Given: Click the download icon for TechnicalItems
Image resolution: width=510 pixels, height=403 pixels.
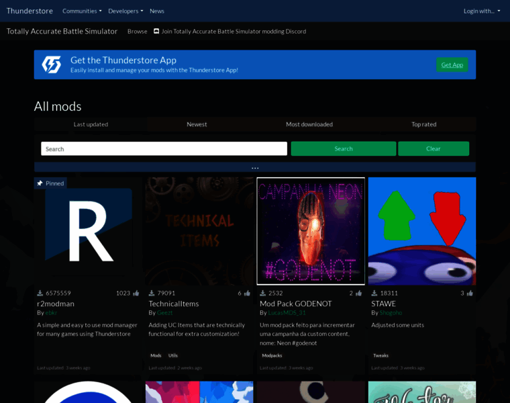Looking at the screenshot, I should coord(152,294).
